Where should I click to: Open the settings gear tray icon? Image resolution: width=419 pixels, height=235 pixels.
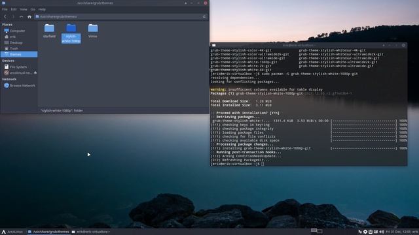[x=365, y=232]
